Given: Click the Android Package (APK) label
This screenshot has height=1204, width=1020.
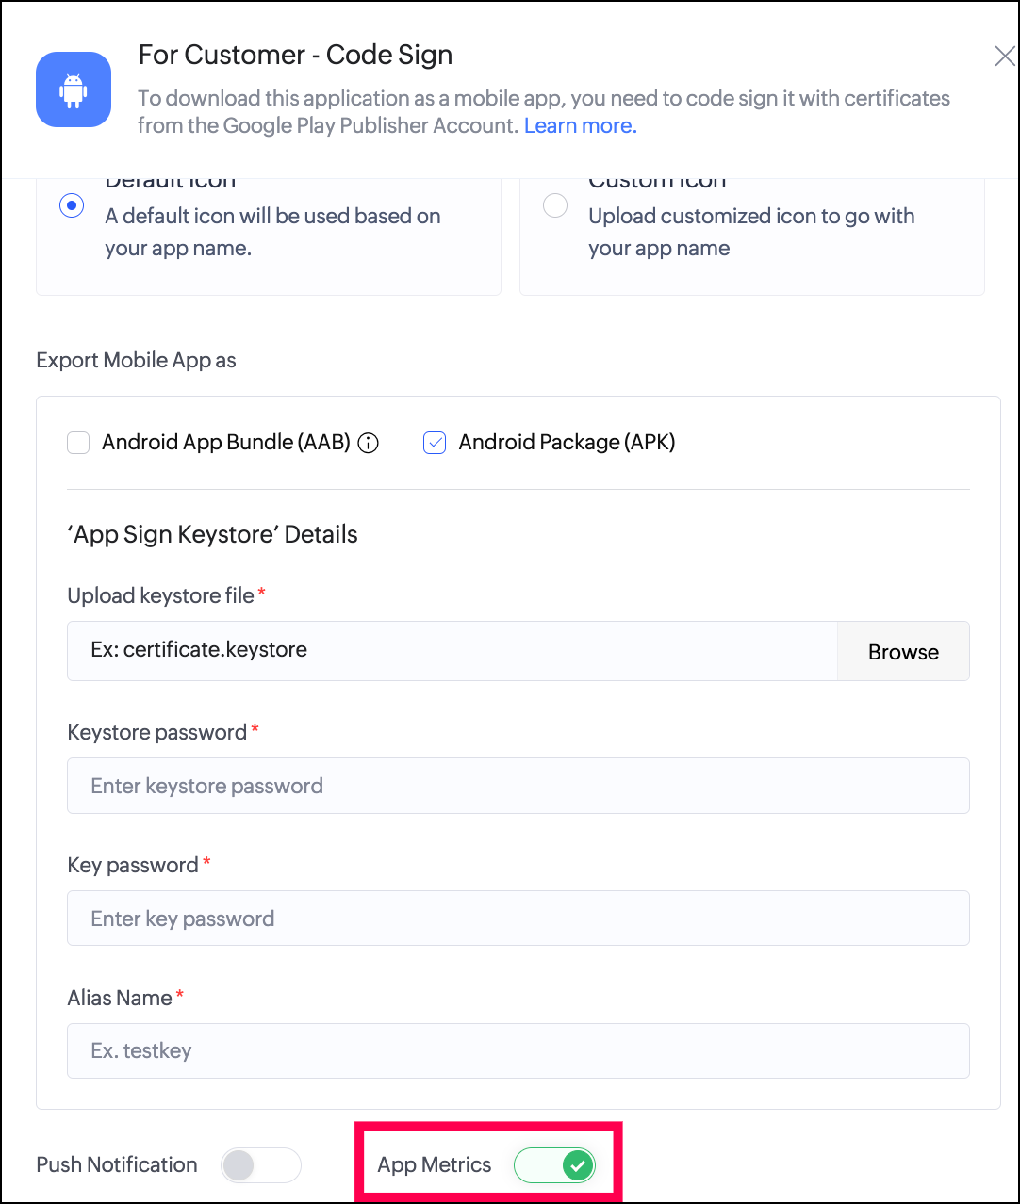Looking at the screenshot, I should 567,443.
